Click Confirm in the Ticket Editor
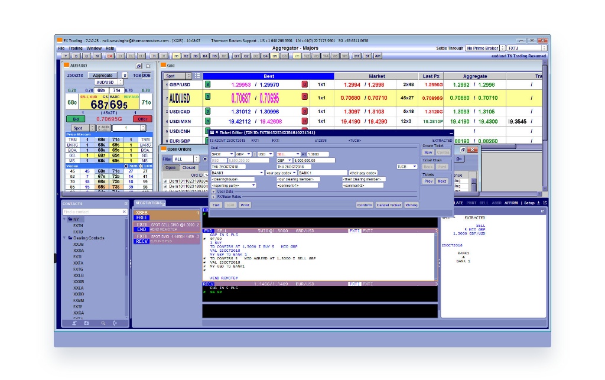 [365, 205]
